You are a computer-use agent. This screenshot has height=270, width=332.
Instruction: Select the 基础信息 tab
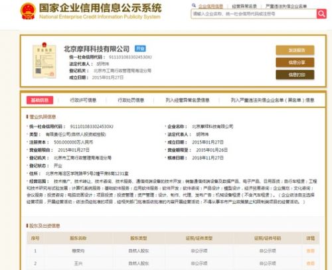click(x=40, y=100)
